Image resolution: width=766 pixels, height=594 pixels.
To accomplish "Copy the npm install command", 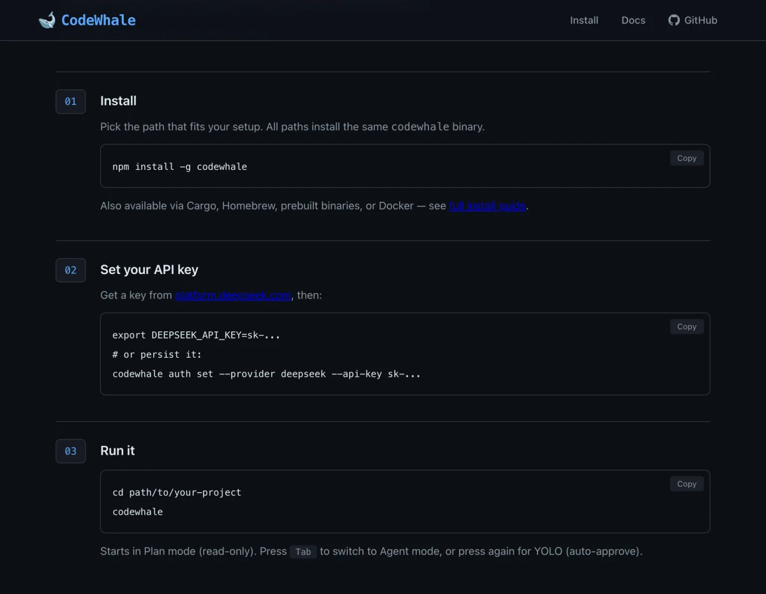I will tap(687, 158).
